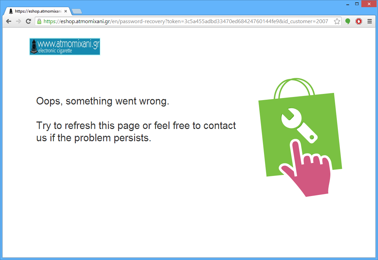Click the "Try to refresh this page" message
This screenshot has height=260, width=378.
pos(136,132)
